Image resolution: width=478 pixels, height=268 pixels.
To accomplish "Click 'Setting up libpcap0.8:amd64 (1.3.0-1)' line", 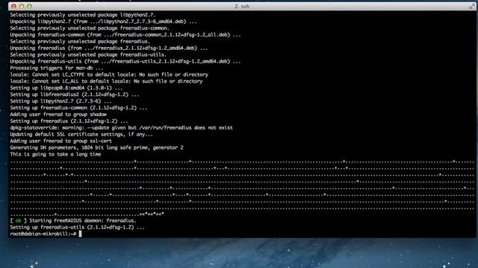I will [x=66, y=88].
